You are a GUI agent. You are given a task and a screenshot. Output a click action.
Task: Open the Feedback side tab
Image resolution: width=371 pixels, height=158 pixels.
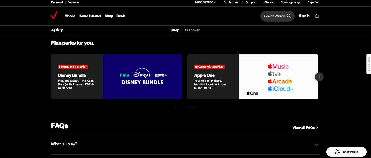[369, 64]
